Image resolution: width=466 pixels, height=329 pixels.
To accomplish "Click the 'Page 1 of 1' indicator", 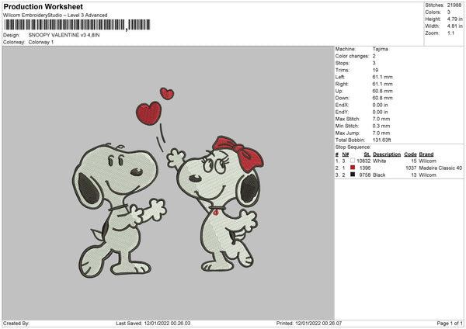I will point(450,324).
